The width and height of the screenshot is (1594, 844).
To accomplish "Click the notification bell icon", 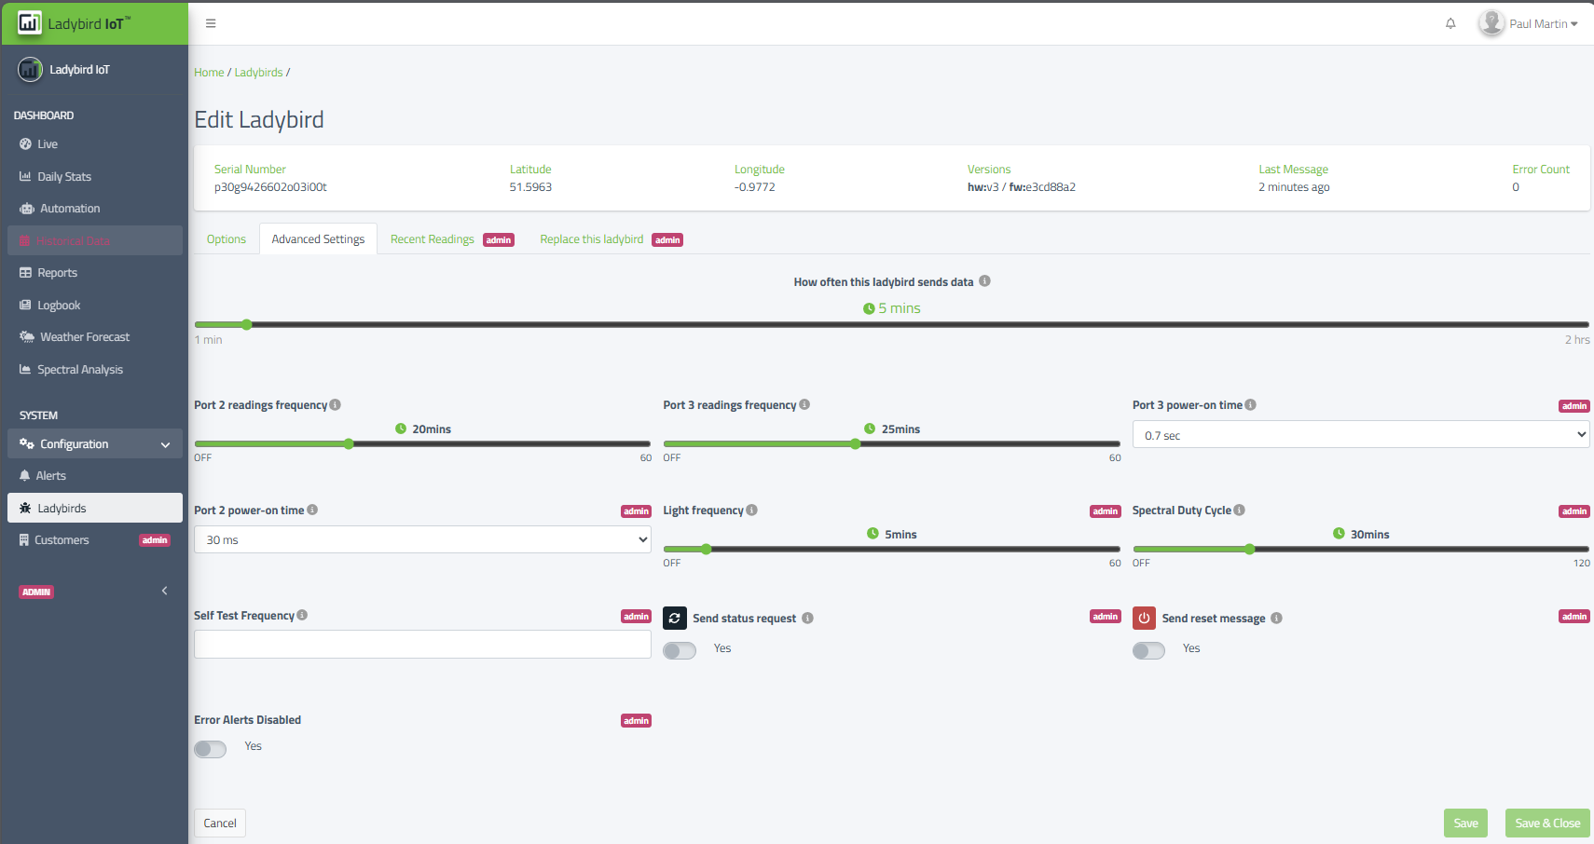I will coord(1450,24).
